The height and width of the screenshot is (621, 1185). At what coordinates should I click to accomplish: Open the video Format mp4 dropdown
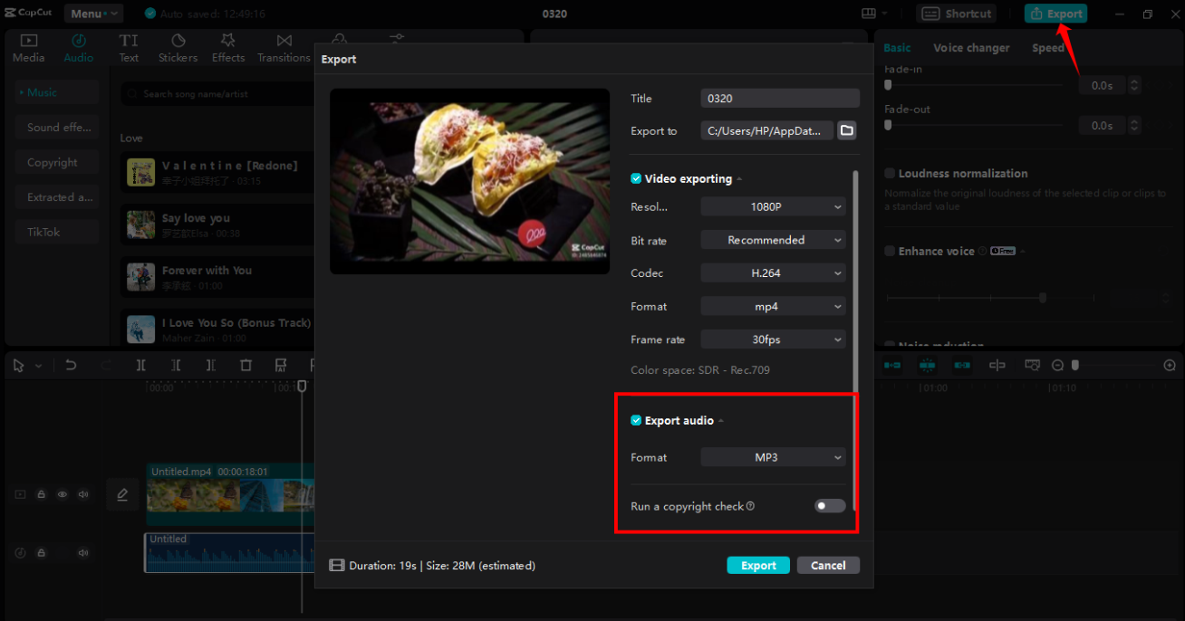[x=773, y=307]
